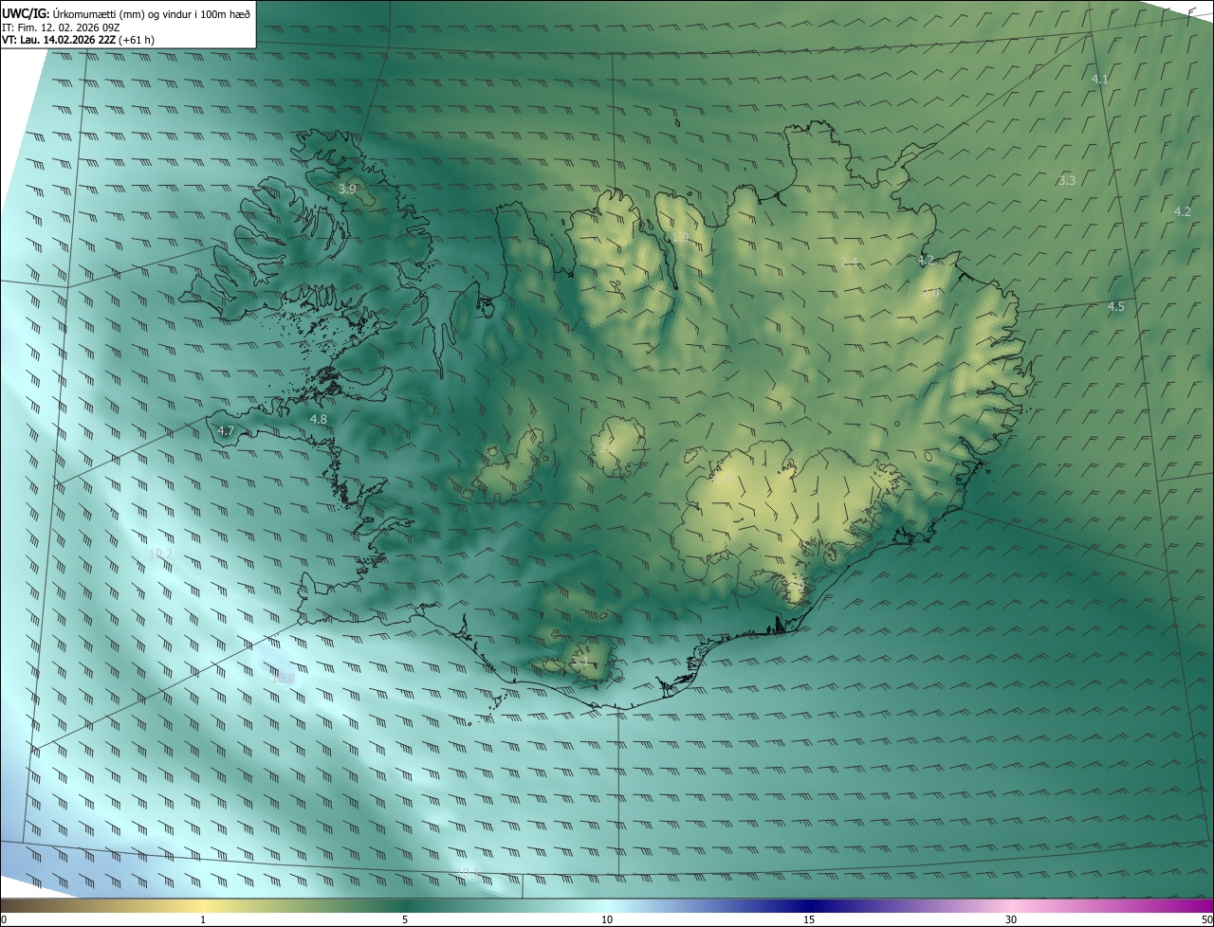The width and height of the screenshot is (1214, 927).
Task: Click the 4.5 value label on the map
Action: [x=1116, y=306]
